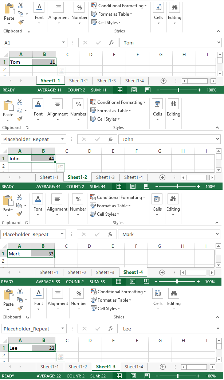Viewport: 224px width, 380px height.
Task: Click the zoom slider handle next to SUM: 33
Action: click(177, 281)
